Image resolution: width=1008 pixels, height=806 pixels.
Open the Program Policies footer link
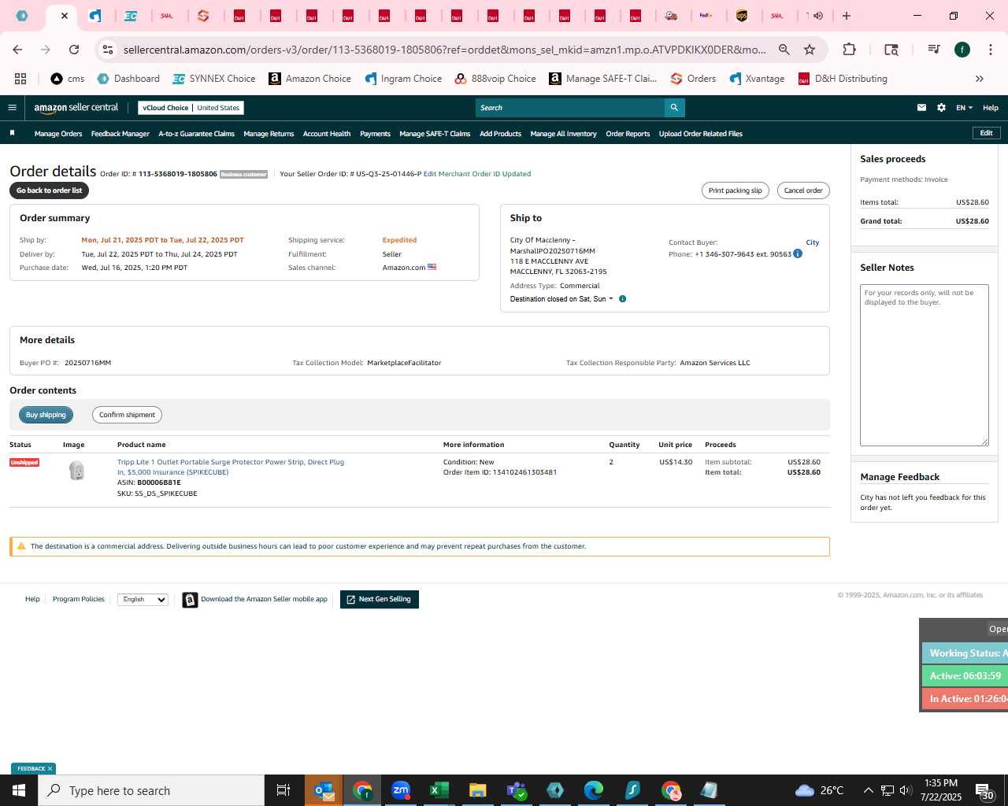pyautogui.click(x=78, y=599)
